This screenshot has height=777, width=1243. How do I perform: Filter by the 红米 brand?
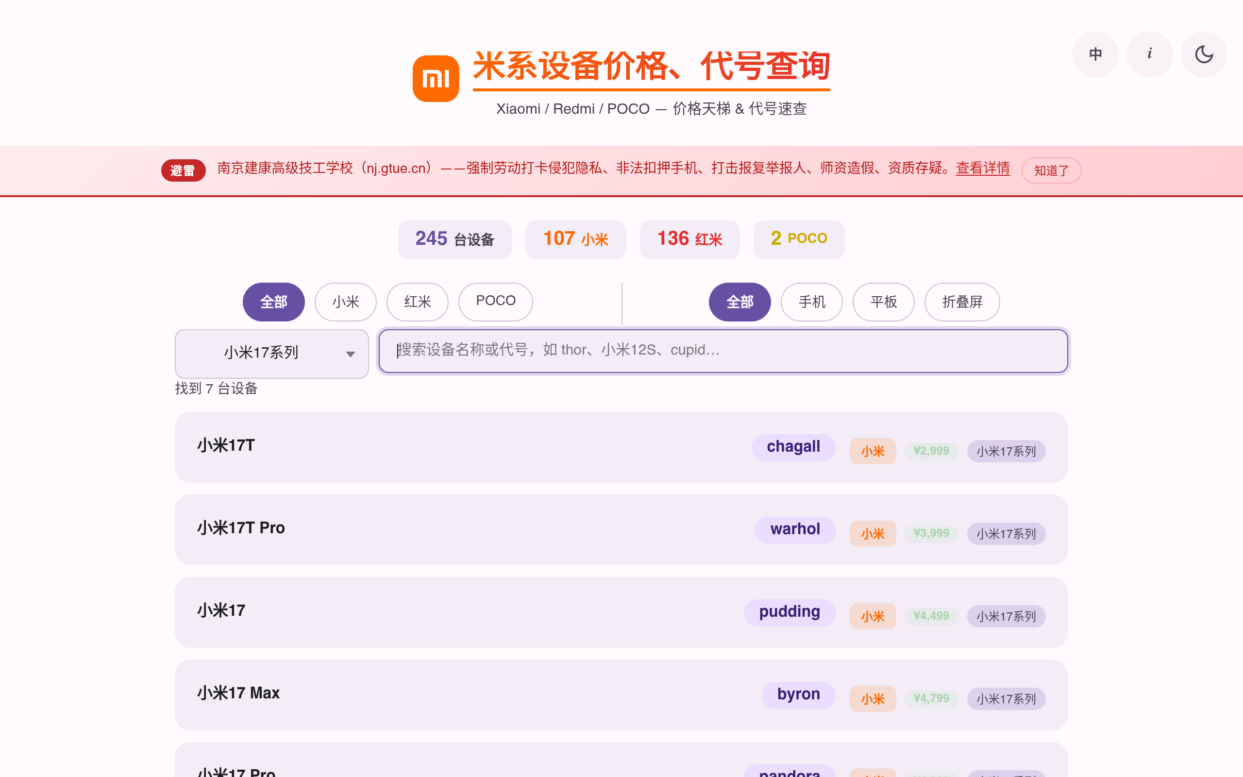[418, 302]
